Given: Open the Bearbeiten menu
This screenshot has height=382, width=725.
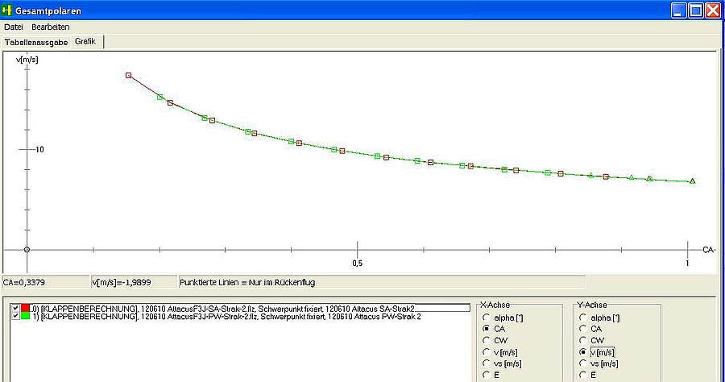Looking at the screenshot, I should (x=50, y=27).
